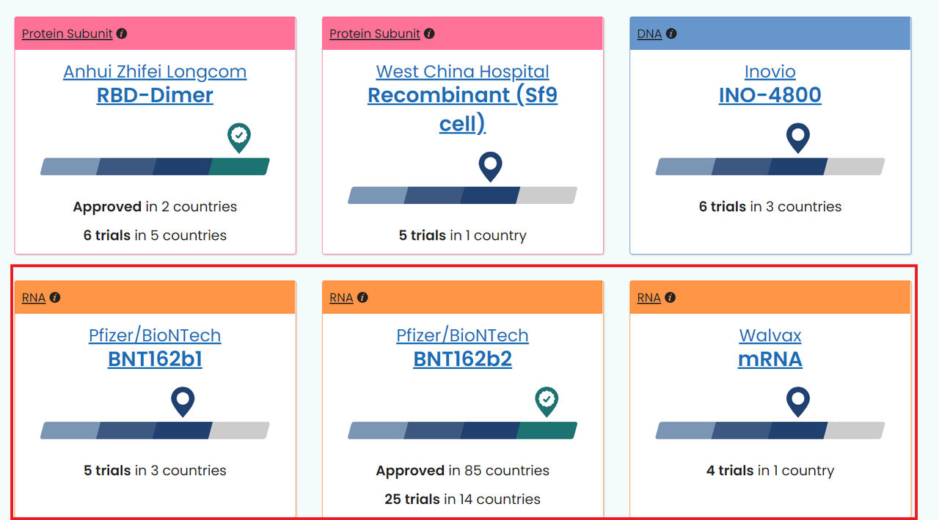Click the INO-4800 phase progress bar

tap(770, 166)
